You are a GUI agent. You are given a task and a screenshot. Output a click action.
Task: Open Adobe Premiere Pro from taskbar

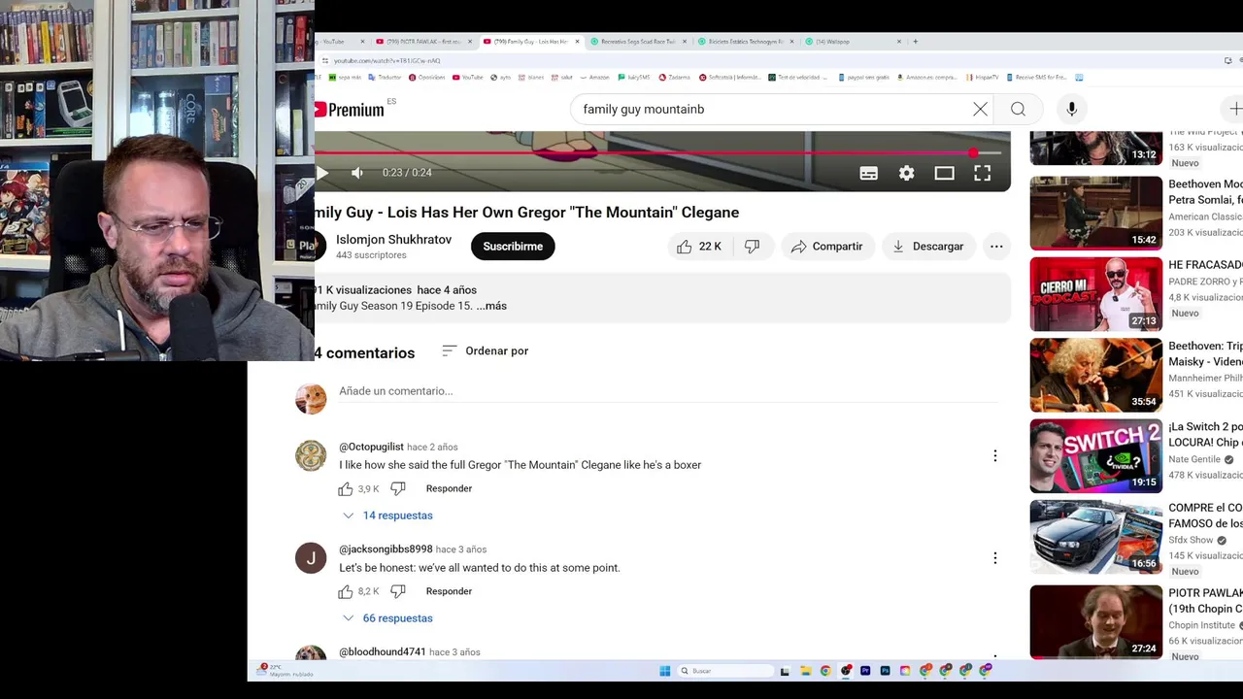pyautogui.click(x=865, y=671)
